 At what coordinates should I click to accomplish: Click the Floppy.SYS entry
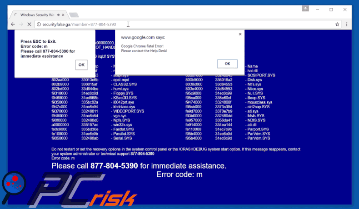(124, 94)
